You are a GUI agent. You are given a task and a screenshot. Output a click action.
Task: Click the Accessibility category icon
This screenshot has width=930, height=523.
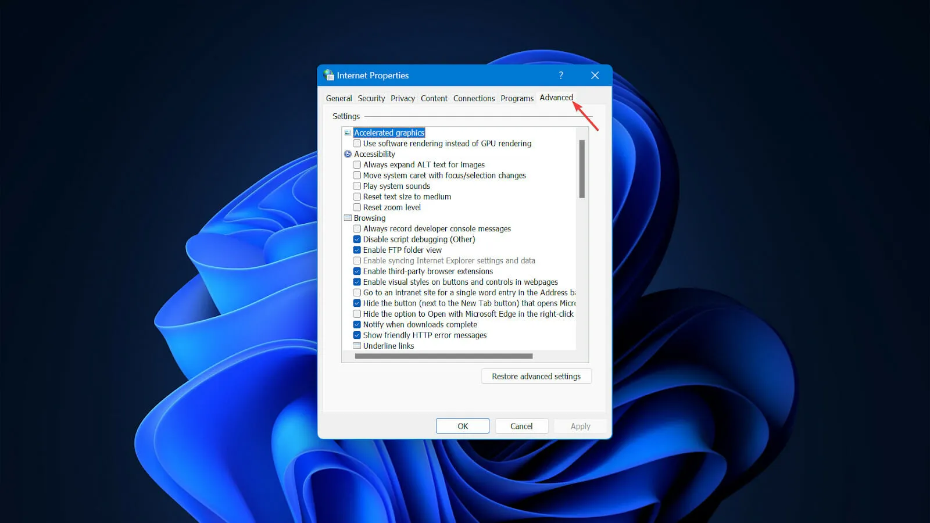pos(348,154)
